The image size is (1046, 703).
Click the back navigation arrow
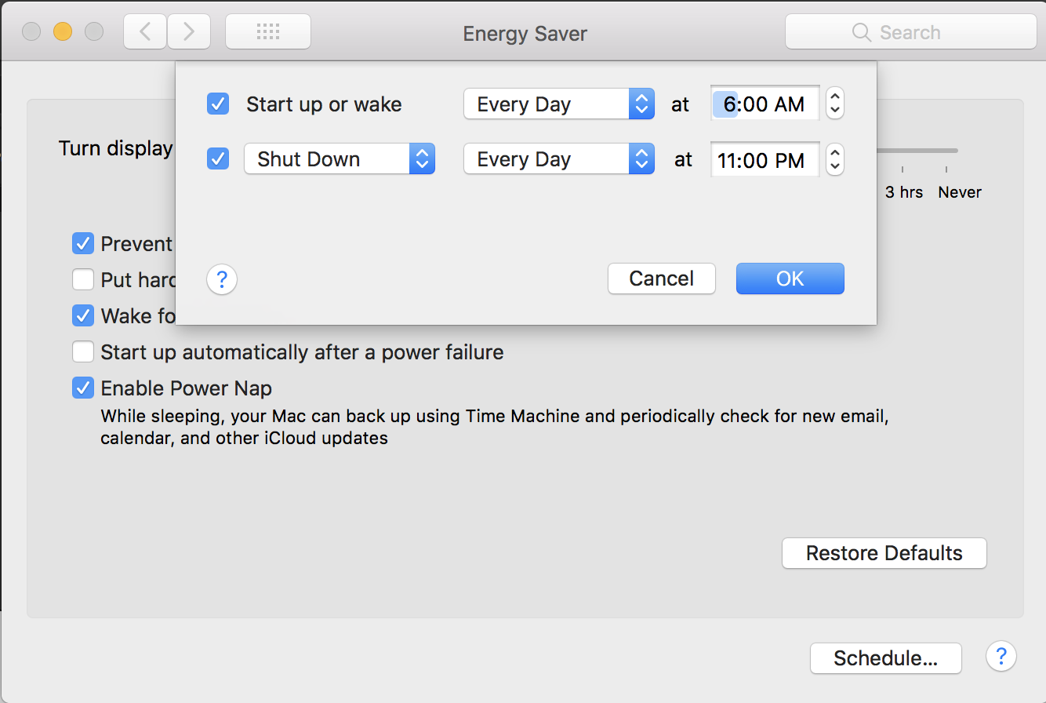click(145, 32)
